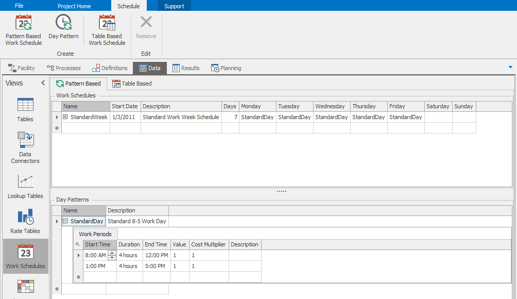This screenshot has width=517, height=299.
Task: Click the Day Patterns Description column header
Action: [137, 210]
